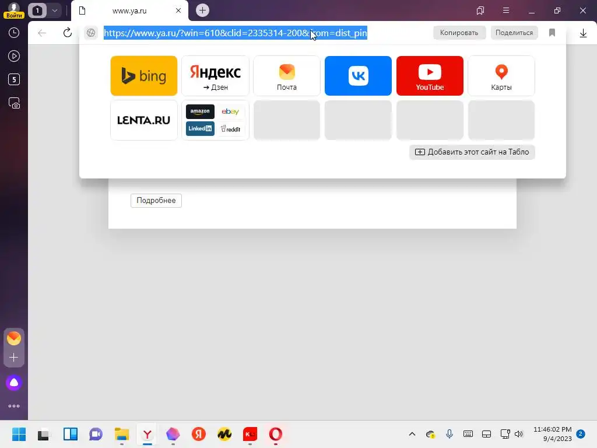Viewport: 597px width, 448px height.
Task: Click the Копировать button
Action: pos(459,33)
